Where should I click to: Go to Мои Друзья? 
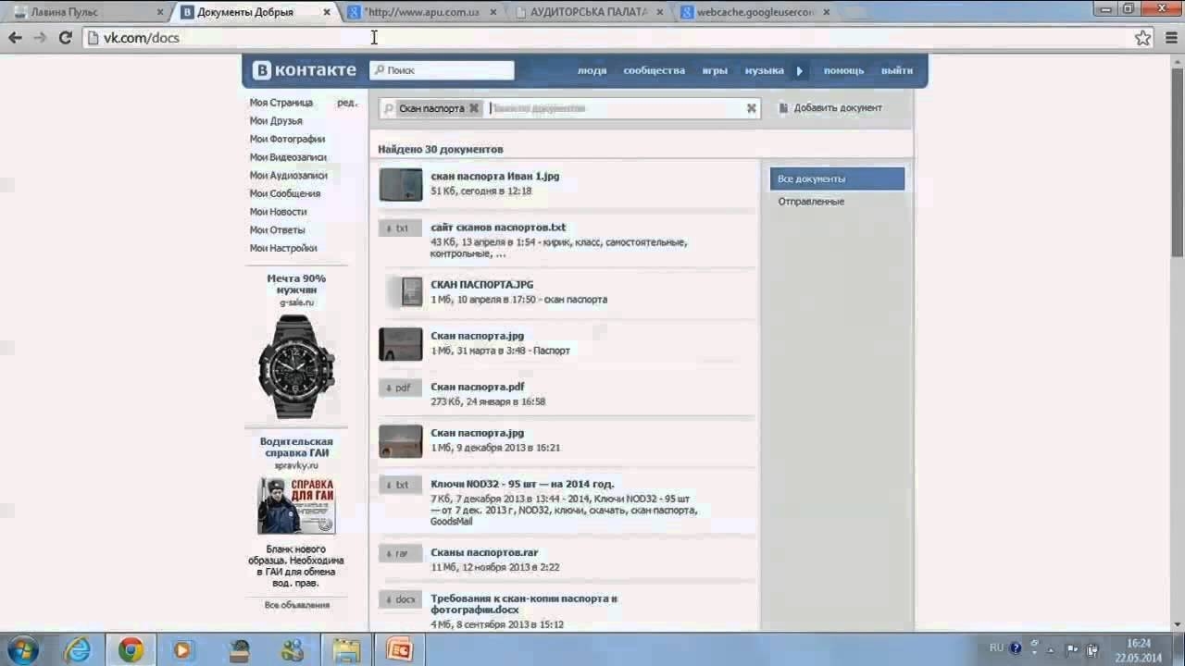coord(276,121)
